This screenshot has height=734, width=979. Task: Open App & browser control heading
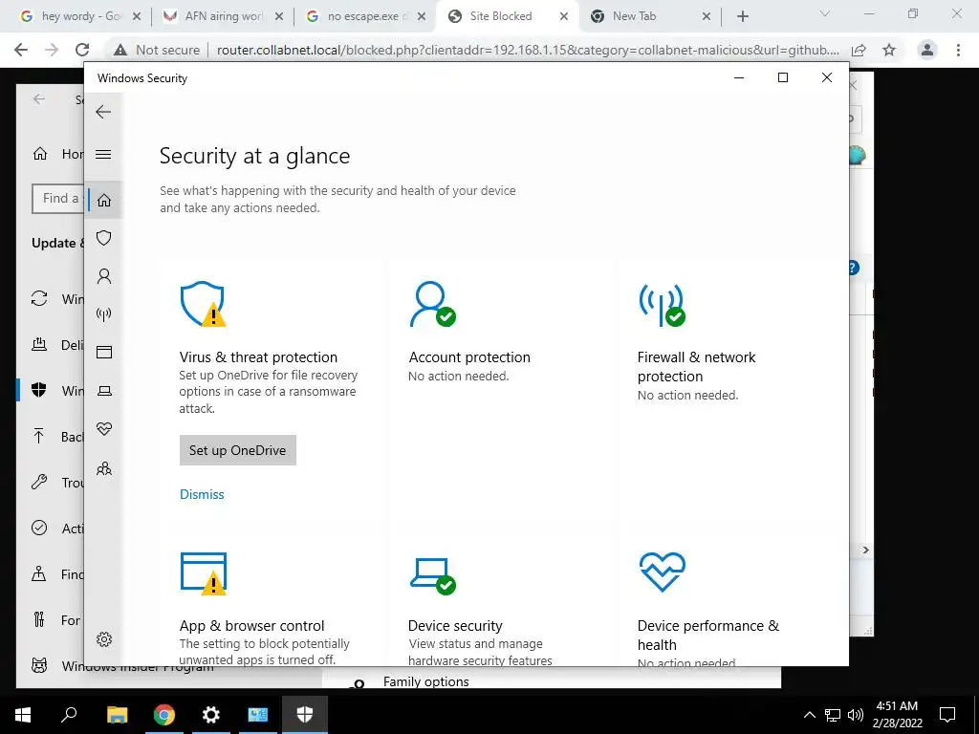(x=252, y=625)
